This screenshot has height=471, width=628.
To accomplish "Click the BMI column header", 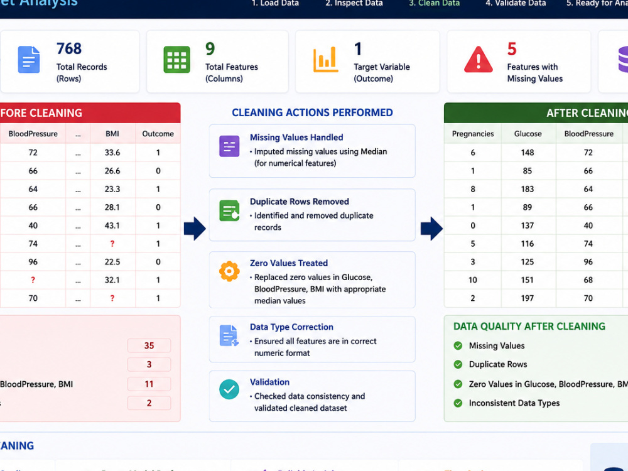I will (112, 134).
